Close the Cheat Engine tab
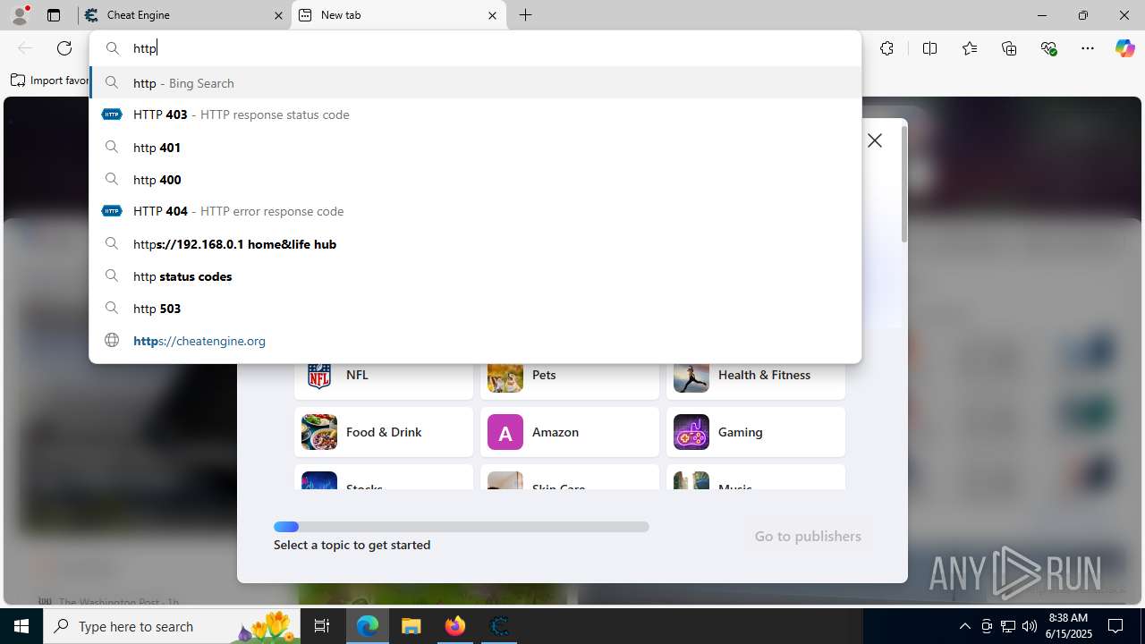 pos(278,15)
